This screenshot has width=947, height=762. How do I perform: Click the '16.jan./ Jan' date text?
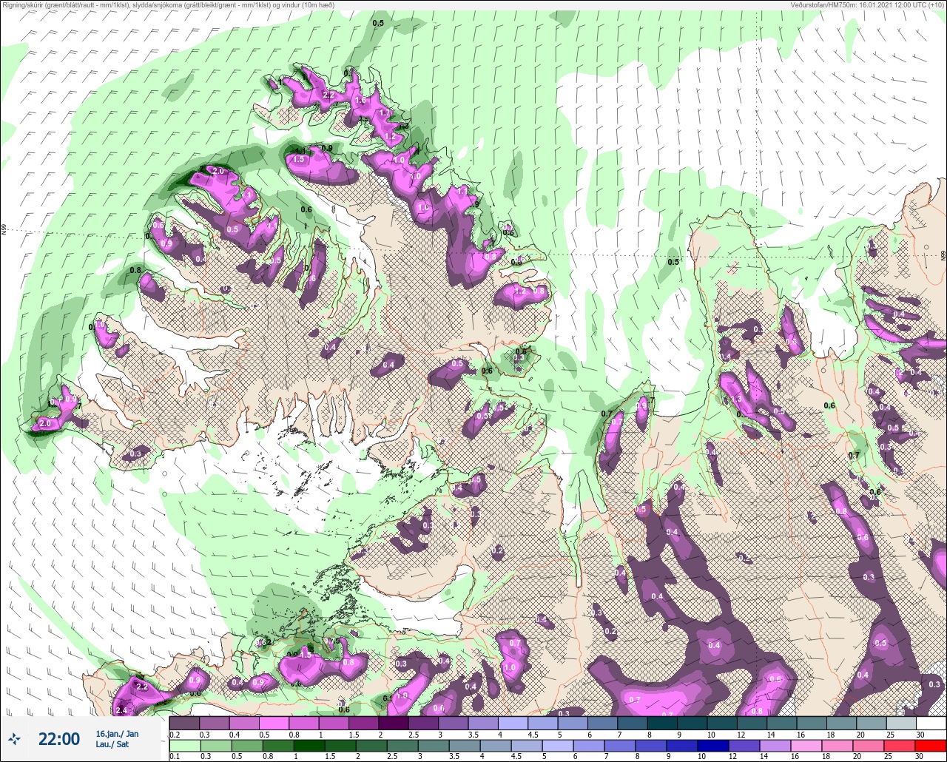click(117, 733)
